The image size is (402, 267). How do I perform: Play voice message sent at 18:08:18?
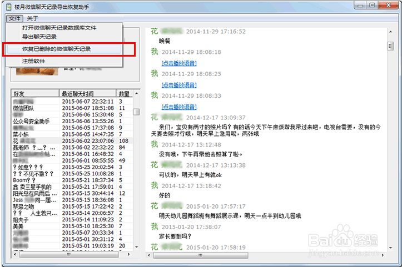point(179,63)
